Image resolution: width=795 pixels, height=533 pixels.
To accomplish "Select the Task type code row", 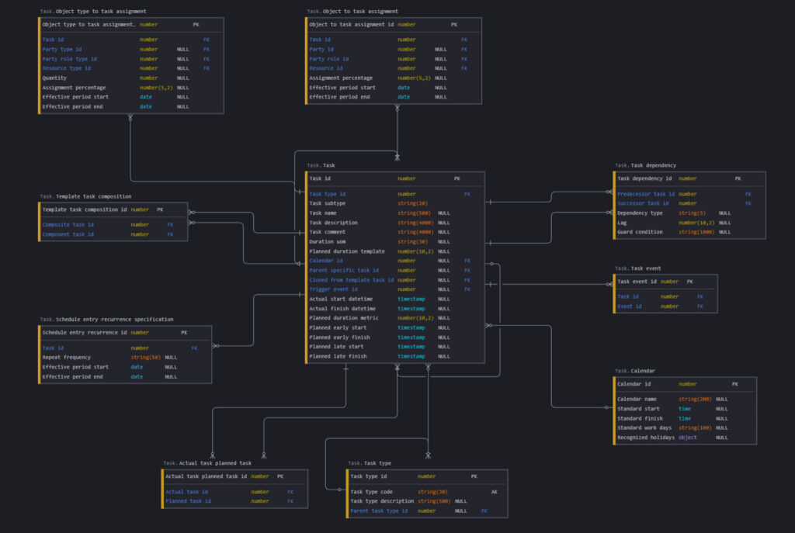I will click(x=371, y=492).
